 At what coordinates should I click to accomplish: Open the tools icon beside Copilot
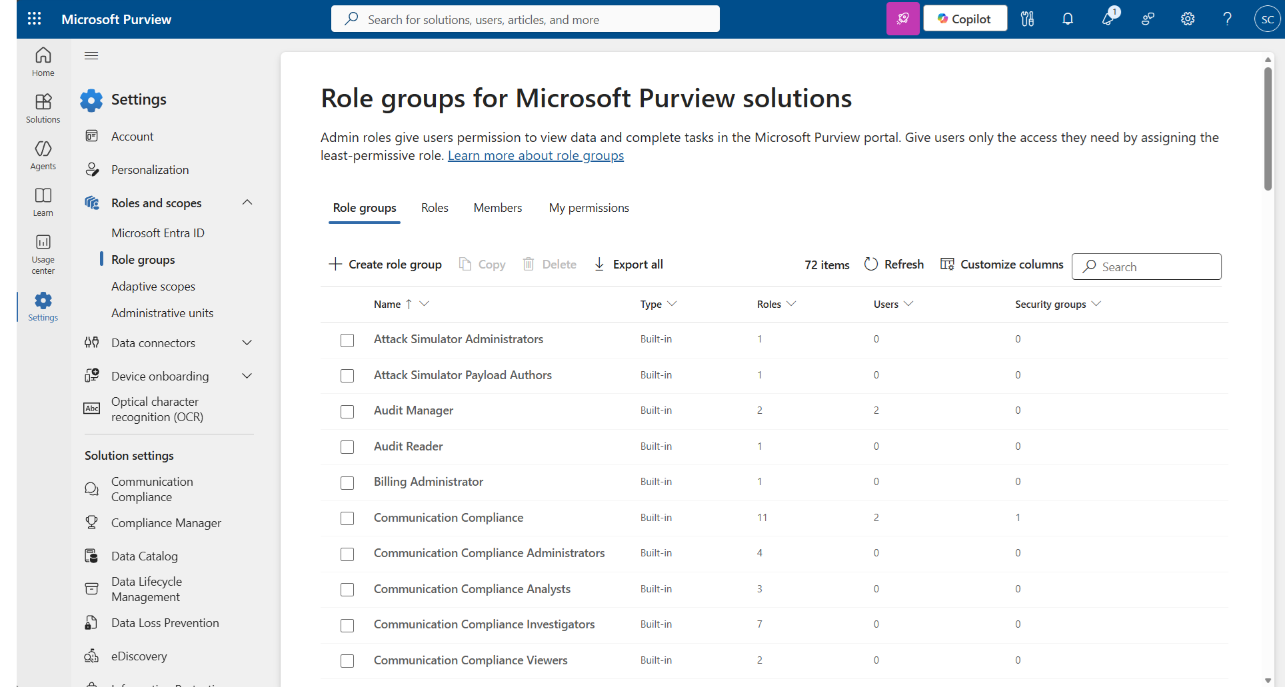1028,19
